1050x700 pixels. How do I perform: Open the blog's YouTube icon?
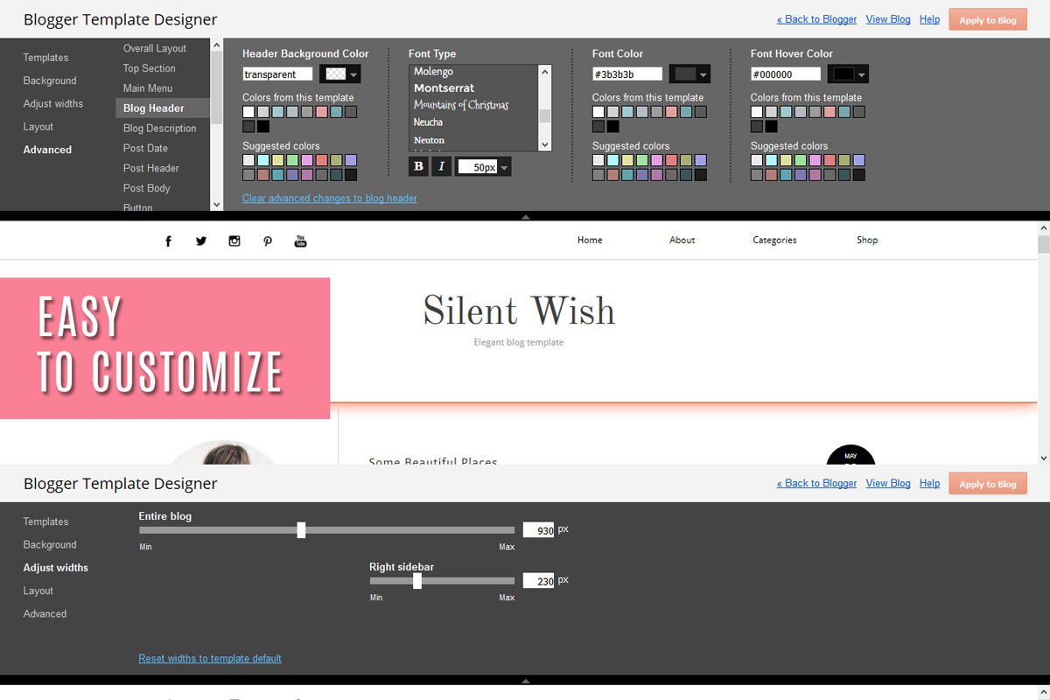coord(301,241)
